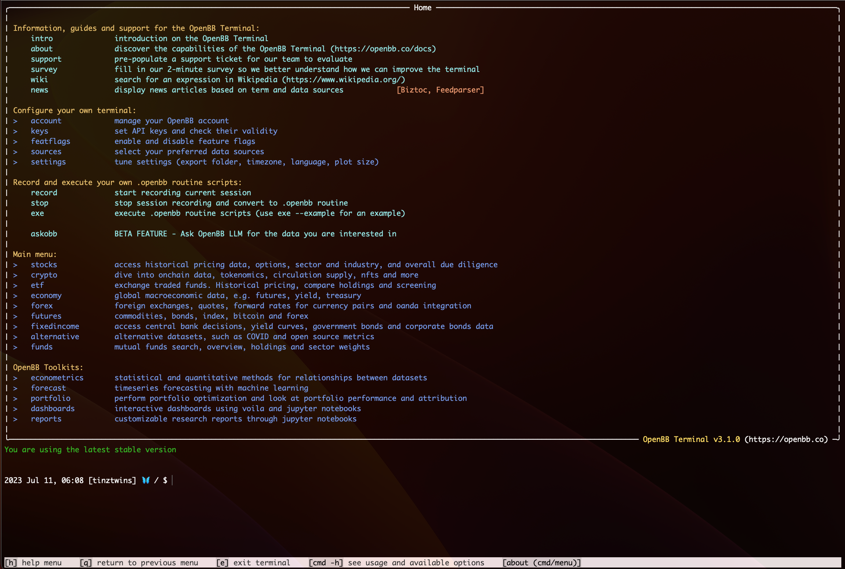Click the 'forecast' toolkit entry
The image size is (845, 569).
48,388
